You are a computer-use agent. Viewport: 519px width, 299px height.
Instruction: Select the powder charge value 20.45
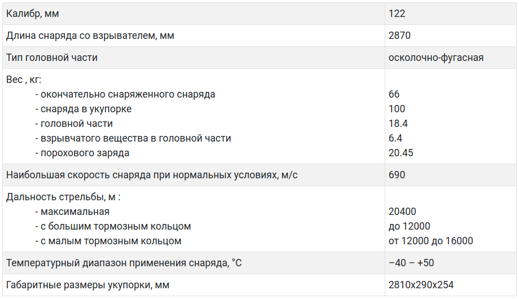click(401, 153)
